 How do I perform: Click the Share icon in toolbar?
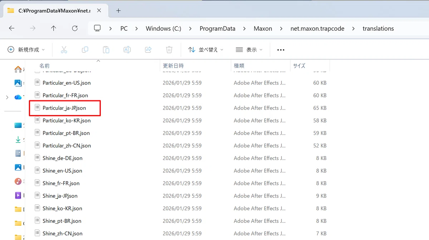pos(148,50)
